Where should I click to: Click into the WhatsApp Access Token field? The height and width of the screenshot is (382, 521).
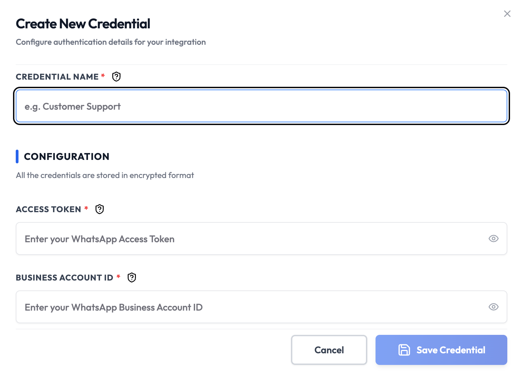262,238
